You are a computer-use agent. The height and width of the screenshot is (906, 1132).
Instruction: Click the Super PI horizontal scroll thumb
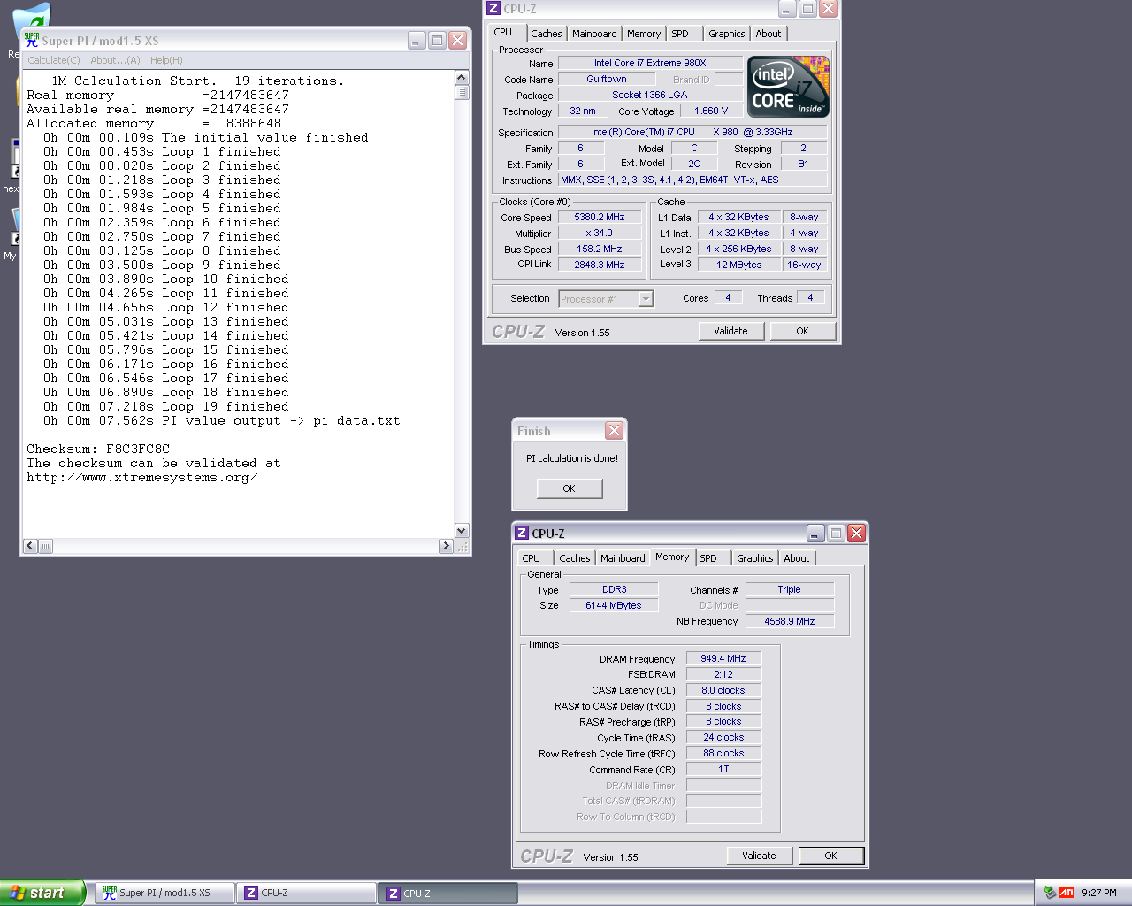46,546
